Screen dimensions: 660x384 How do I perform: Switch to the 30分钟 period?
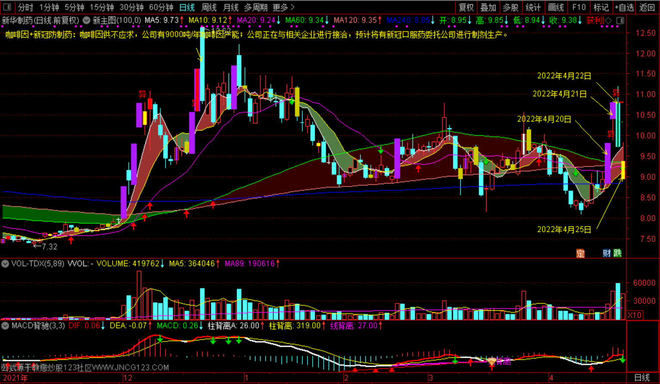(x=131, y=7)
